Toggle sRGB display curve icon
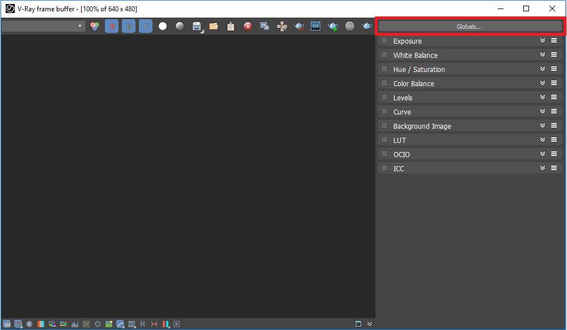 (120, 324)
